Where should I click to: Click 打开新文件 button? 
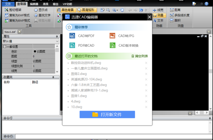click(x=107, y=115)
